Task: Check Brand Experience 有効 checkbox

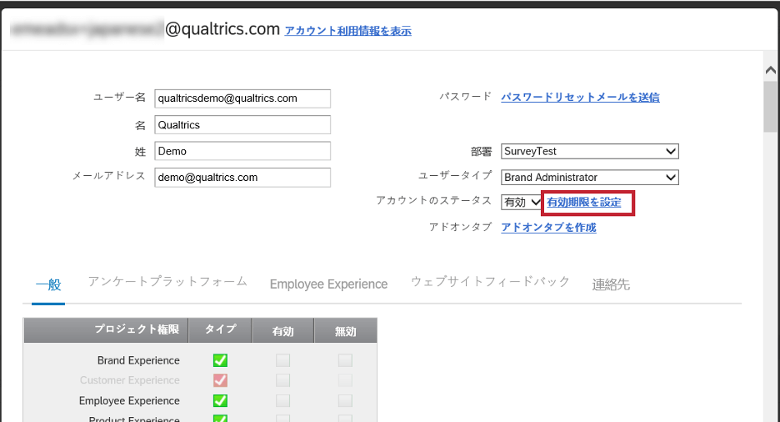Action: (x=282, y=360)
